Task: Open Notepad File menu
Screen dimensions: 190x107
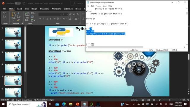Action: coord(88,6)
